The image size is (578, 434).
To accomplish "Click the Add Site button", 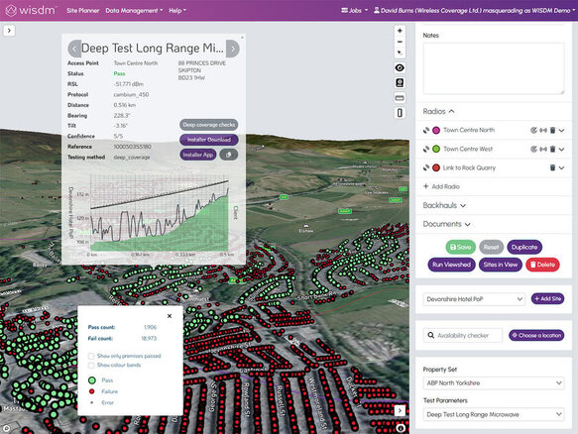I will pos(547,299).
